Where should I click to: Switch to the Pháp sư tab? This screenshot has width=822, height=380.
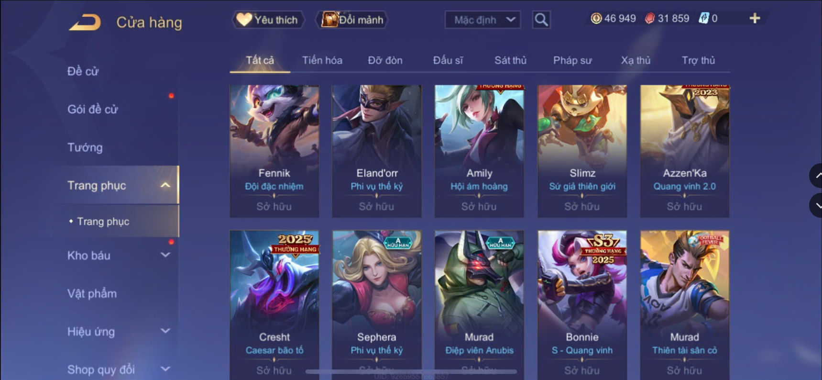pos(572,60)
